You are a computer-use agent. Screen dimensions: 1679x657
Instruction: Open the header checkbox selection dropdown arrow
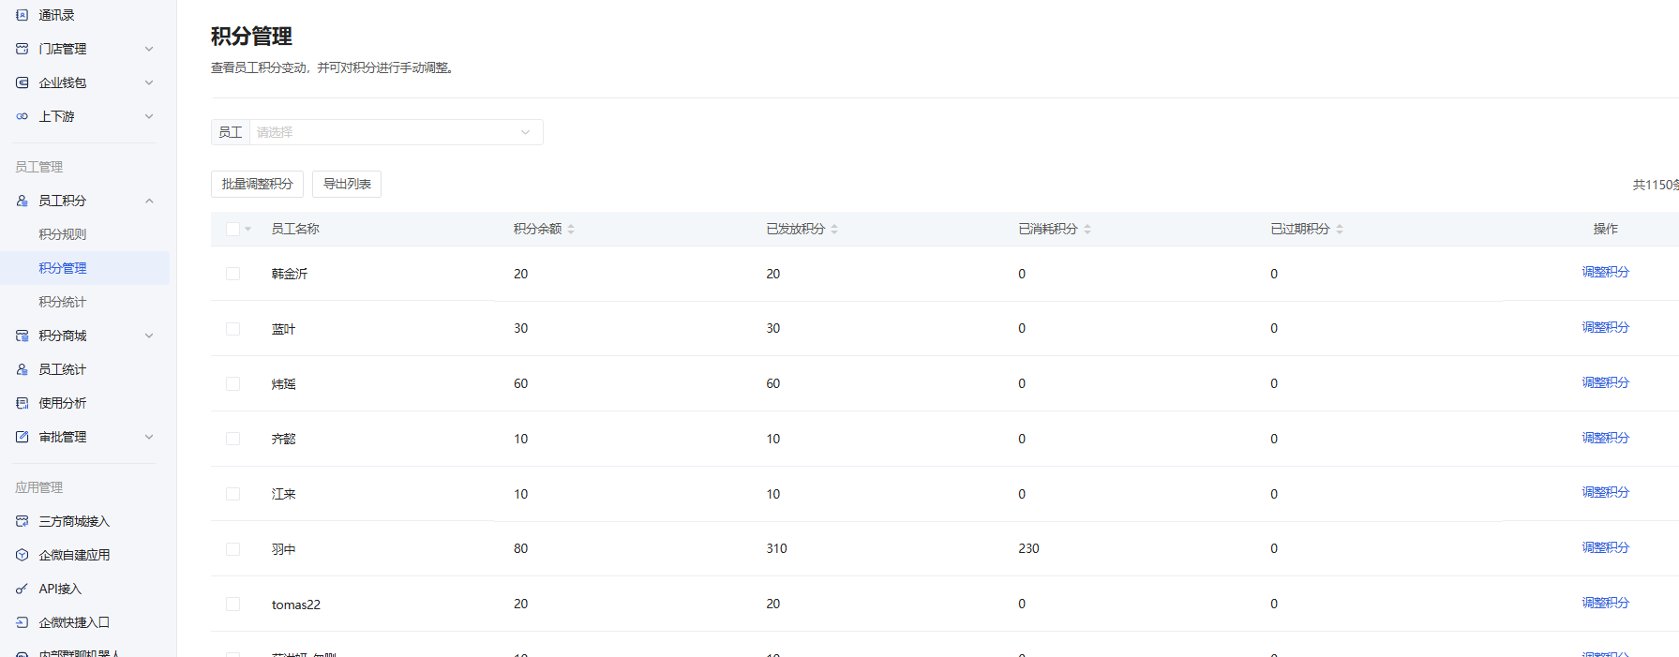(x=248, y=229)
